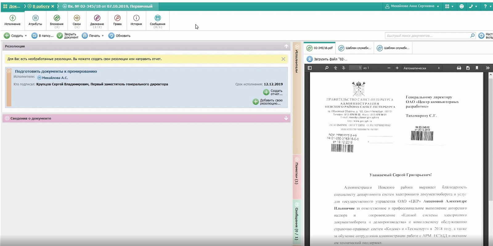This screenshot has width=493, height=246.
Task: Close the В работу breadcrumb tab
Action: [x=53, y=6]
